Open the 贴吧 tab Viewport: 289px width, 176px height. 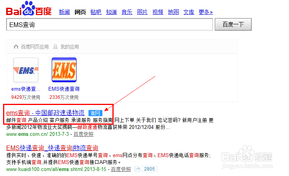tap(96, 12)
